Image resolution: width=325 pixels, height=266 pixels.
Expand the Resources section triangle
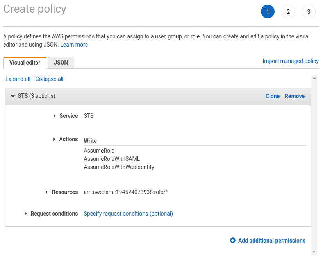[x=46, y=192]
